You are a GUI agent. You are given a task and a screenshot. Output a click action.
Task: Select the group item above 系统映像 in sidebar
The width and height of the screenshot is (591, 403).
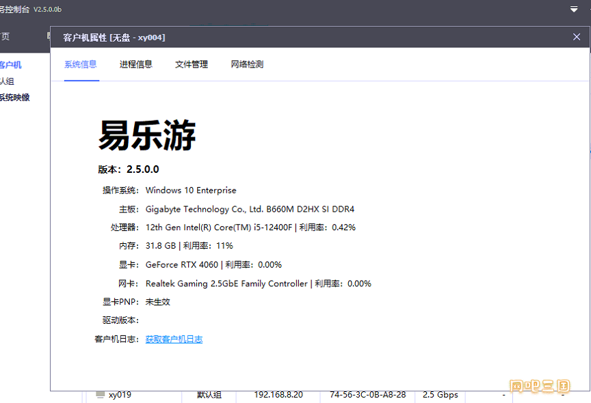pos(7,81)
